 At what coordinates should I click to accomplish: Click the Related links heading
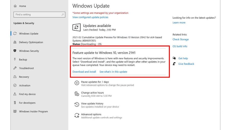(x=179, y=34)
